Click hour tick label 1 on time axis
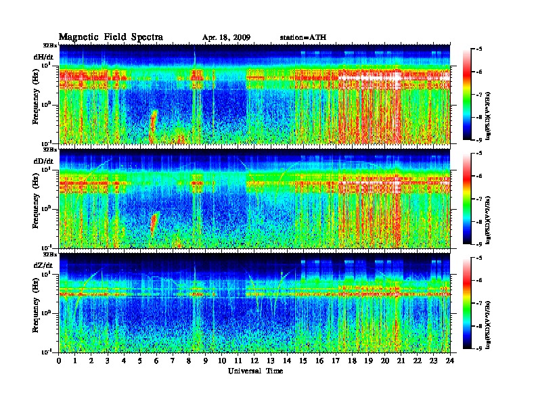This screenshot has height=414, width=536. click(x=75, y=361)
